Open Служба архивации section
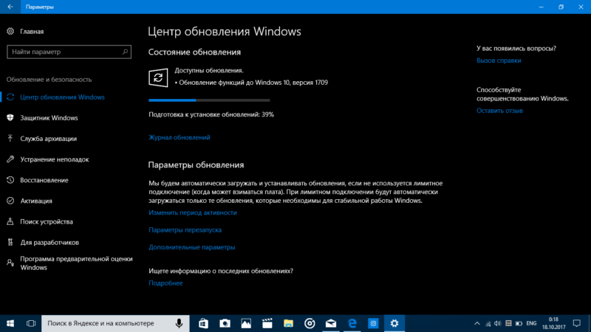Viewport: 591px width, 332px height. pyautogui.click(x=48, y=139)
